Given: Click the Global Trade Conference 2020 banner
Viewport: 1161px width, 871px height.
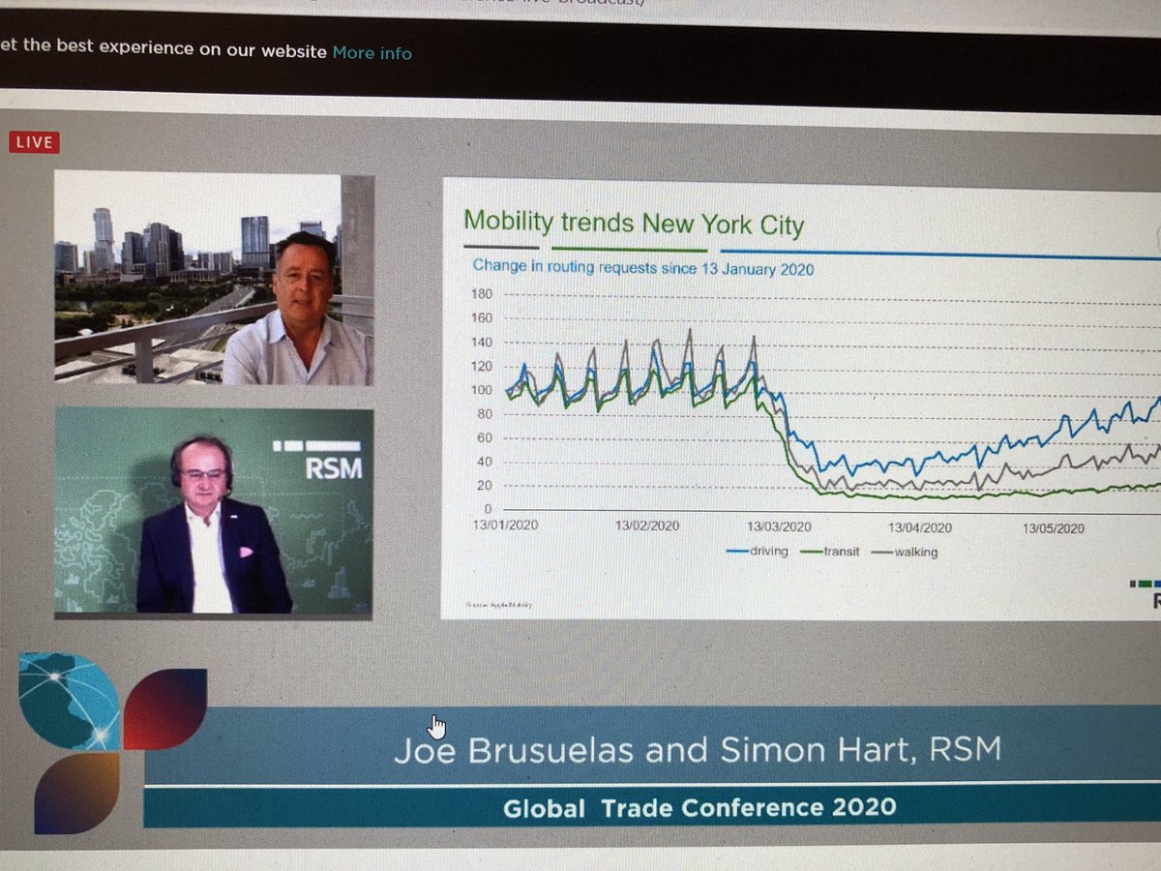Looking at the screenshot, I should tap(699, 806).
